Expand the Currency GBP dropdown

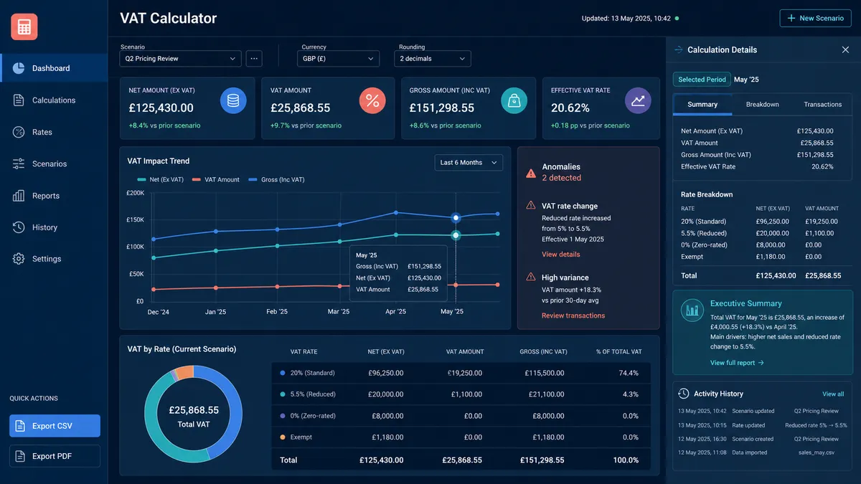[339, 59]
